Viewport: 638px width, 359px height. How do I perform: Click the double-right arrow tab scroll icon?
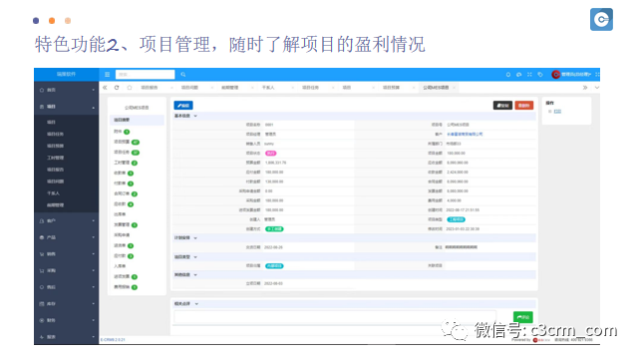coord(585,88)
